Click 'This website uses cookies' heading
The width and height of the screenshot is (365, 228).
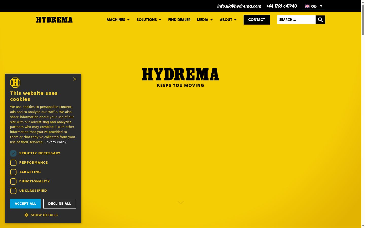[34, 96]
